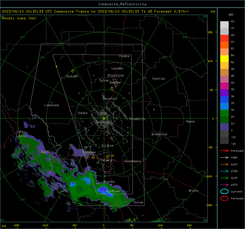Select the yellow 51-54 dBZ swatch
Viewport: 245px width, 229px height.
point(224,59)
